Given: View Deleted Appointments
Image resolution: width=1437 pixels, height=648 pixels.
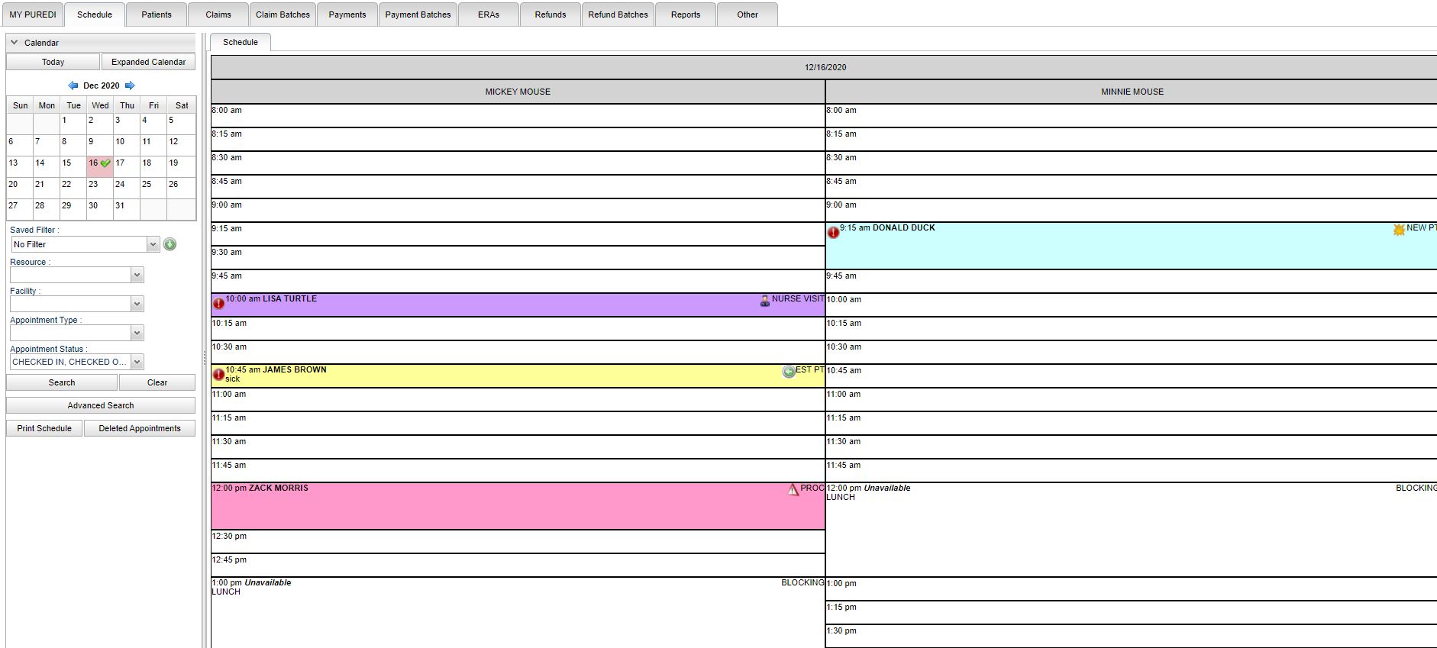Looking at the screenshot, I should pyautogui.click(x=140, y=428).
